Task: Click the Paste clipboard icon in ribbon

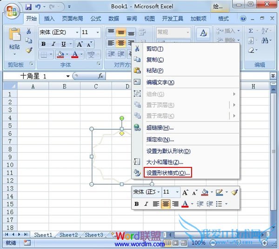Action: (14, 34)
